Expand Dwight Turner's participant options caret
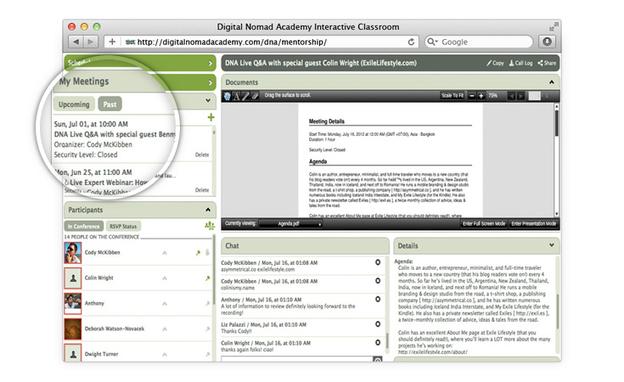Screen dimensions: 624x382 pyautogui.click(x=165, y=355)
